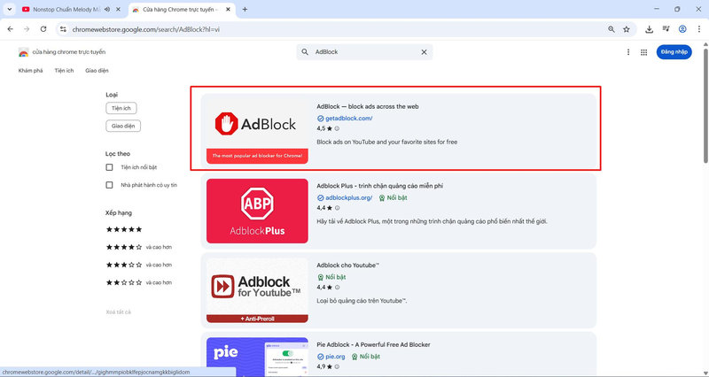This screenshot has height=377, width=709.
Task: Click the search magnifier in the store search box
Action: pos(305,52)
